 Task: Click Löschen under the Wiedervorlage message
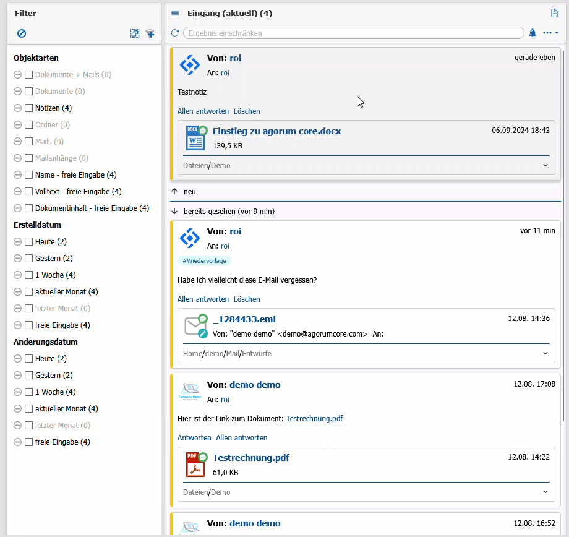click(x=247, y=299)
